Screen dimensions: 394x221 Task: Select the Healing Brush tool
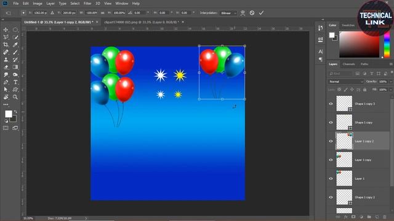tap(6, 52)
